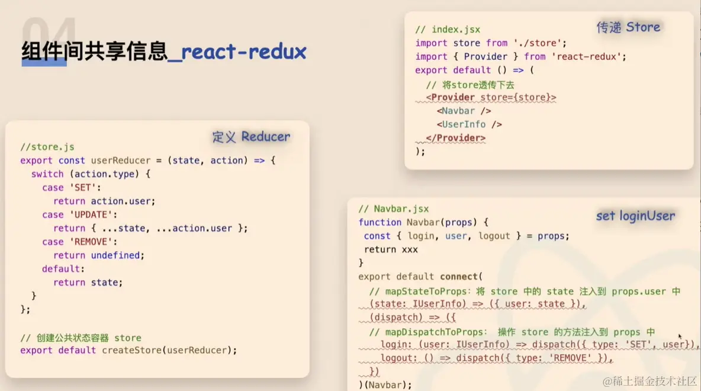Click the line case 'UPDATE':
The width and height of the screenshot is (701, 391).
(x=79, y=214)
